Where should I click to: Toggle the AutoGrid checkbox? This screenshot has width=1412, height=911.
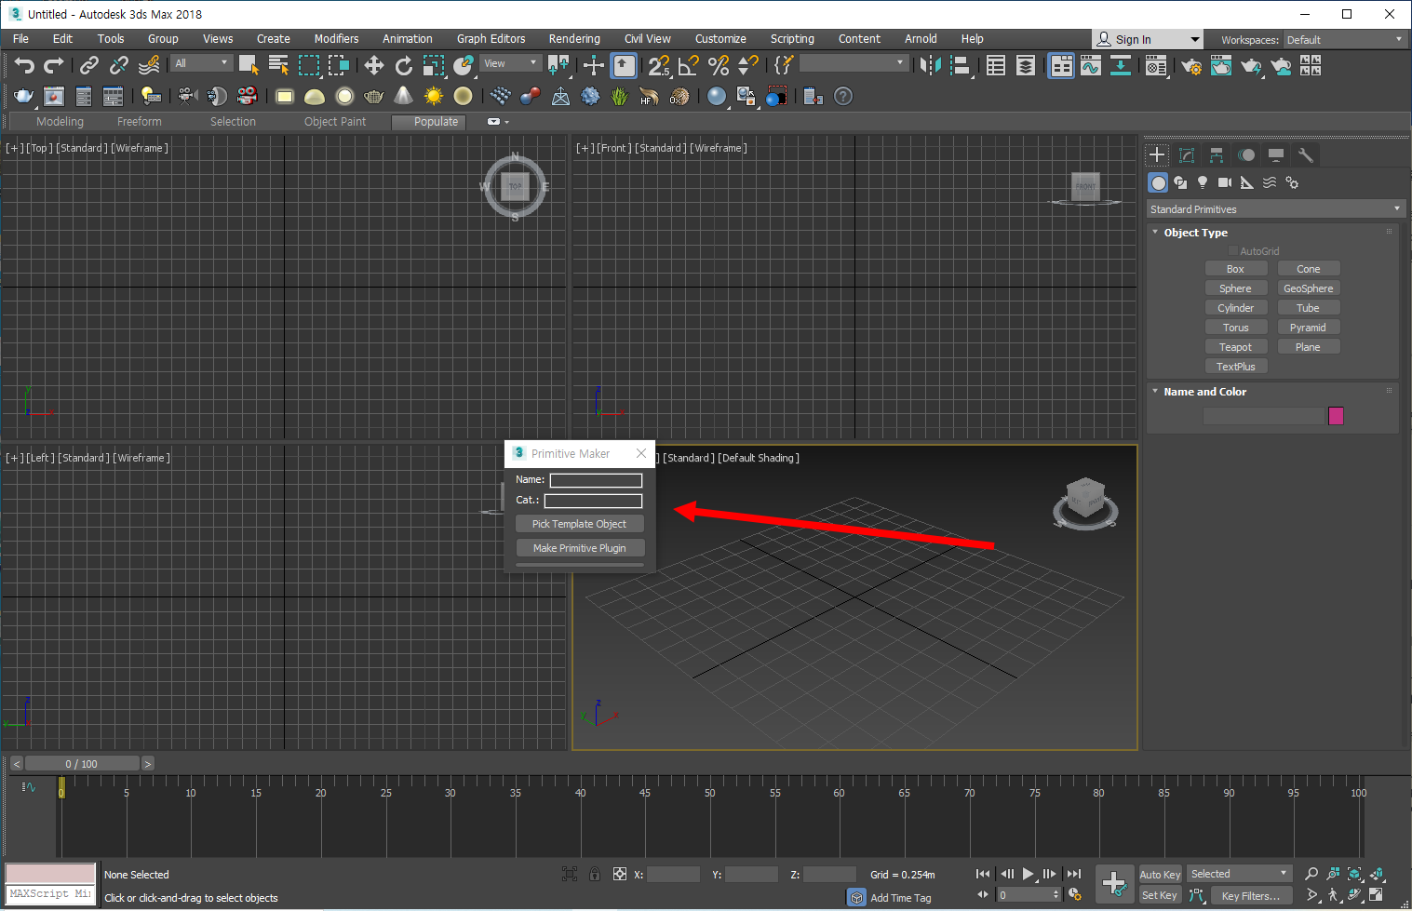[x=1233, y=251]
